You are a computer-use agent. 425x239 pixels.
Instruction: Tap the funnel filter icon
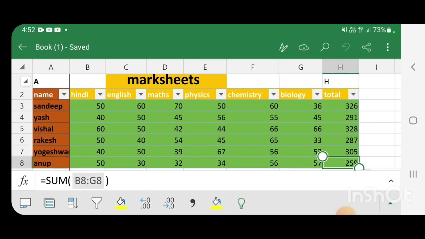97,203
